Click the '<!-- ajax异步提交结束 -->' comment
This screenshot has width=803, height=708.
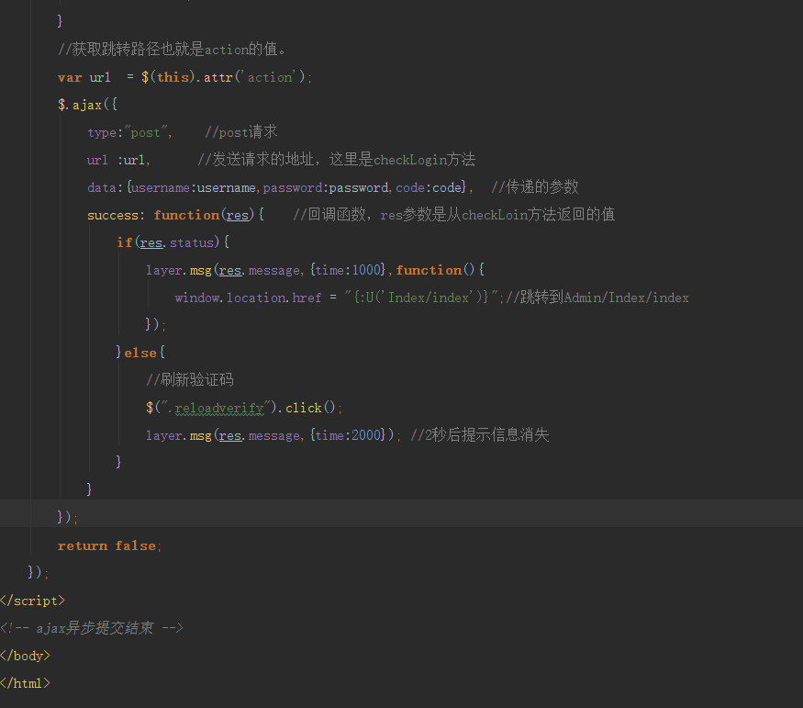pyautogui.click(x=92, y=628)
